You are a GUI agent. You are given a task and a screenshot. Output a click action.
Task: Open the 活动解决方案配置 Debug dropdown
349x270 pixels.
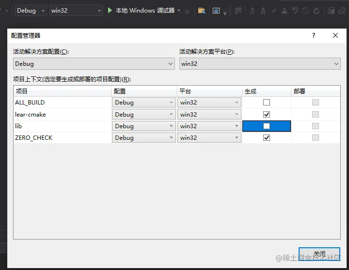[94, 64]
